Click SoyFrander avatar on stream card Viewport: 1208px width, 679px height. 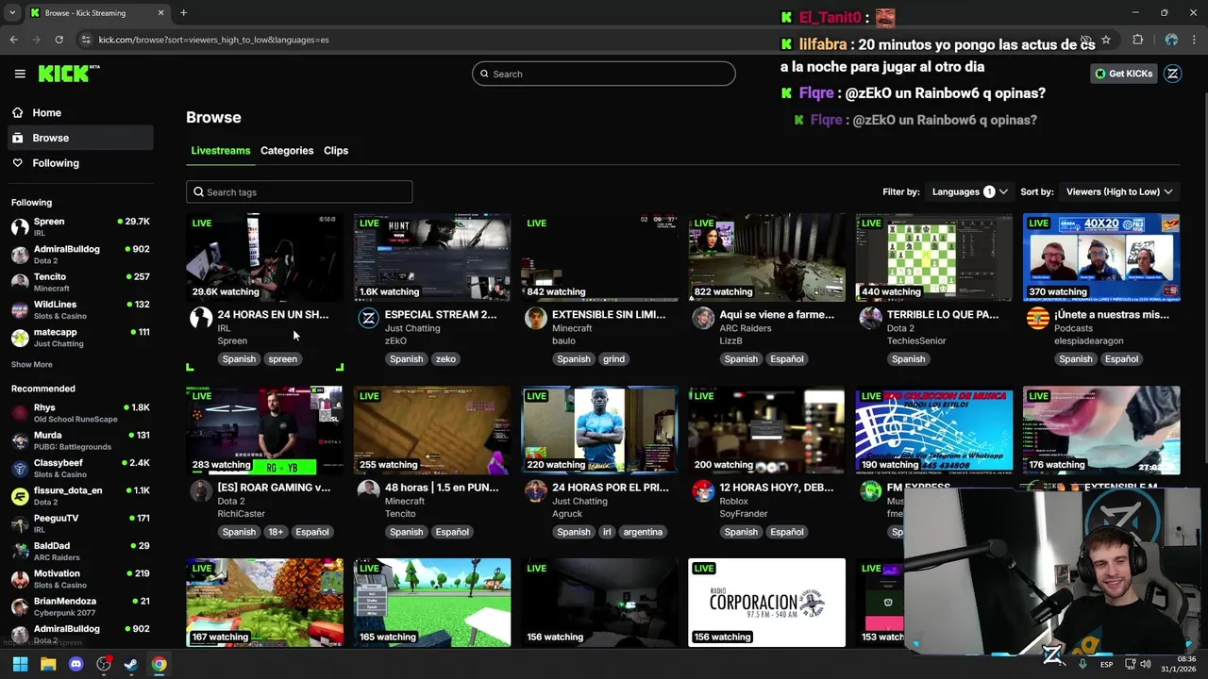(x=703, y=491)
